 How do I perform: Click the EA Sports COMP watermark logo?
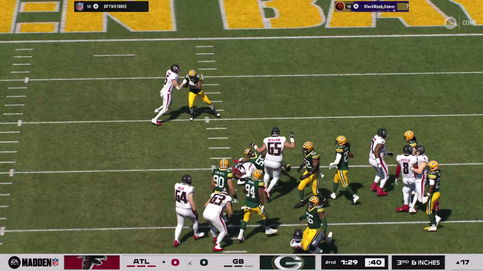pos(460,23)
